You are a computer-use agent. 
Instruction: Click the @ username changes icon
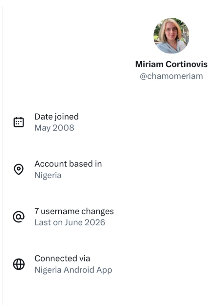[x=19, y=217]
